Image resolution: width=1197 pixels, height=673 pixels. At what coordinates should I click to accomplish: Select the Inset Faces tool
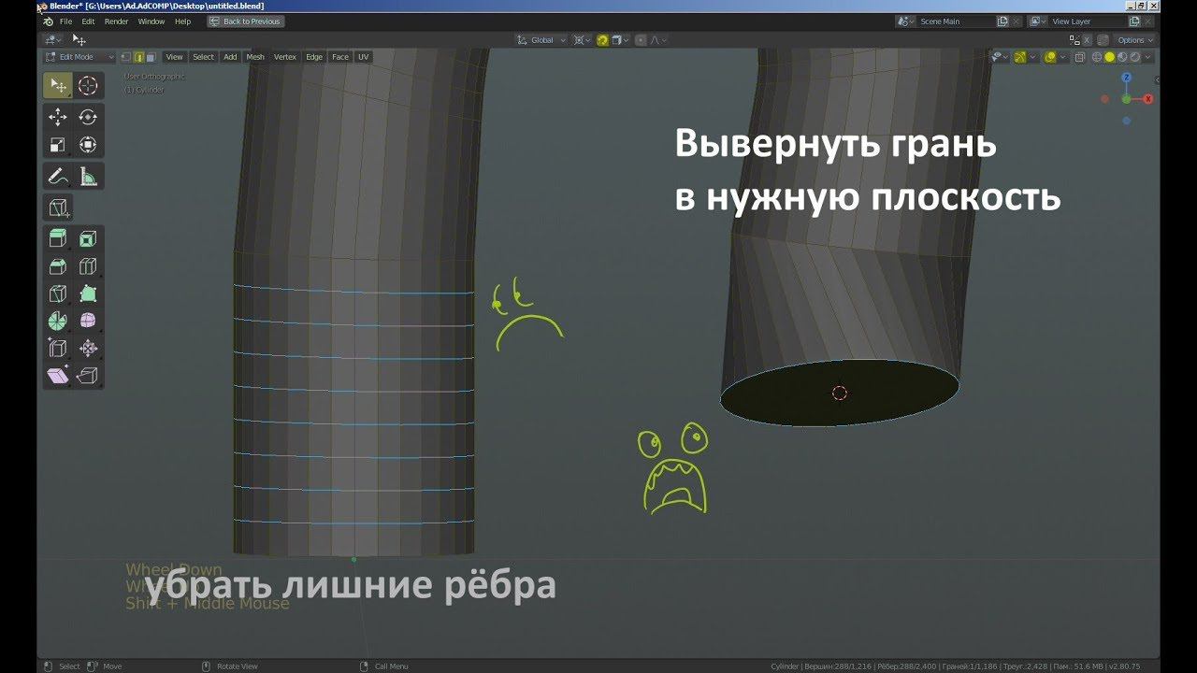point(88,238)
